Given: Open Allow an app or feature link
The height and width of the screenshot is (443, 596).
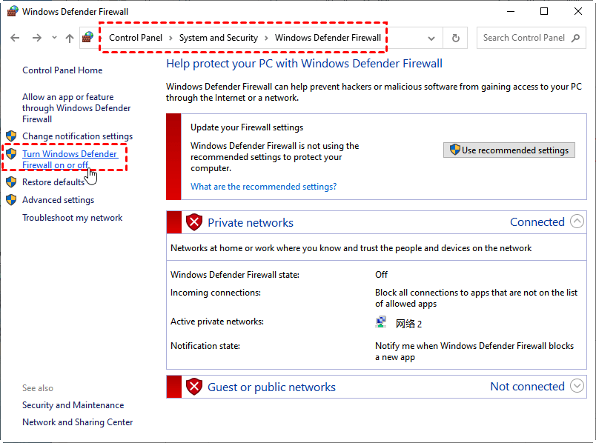Looking at the screenshot, I should 76,108.
